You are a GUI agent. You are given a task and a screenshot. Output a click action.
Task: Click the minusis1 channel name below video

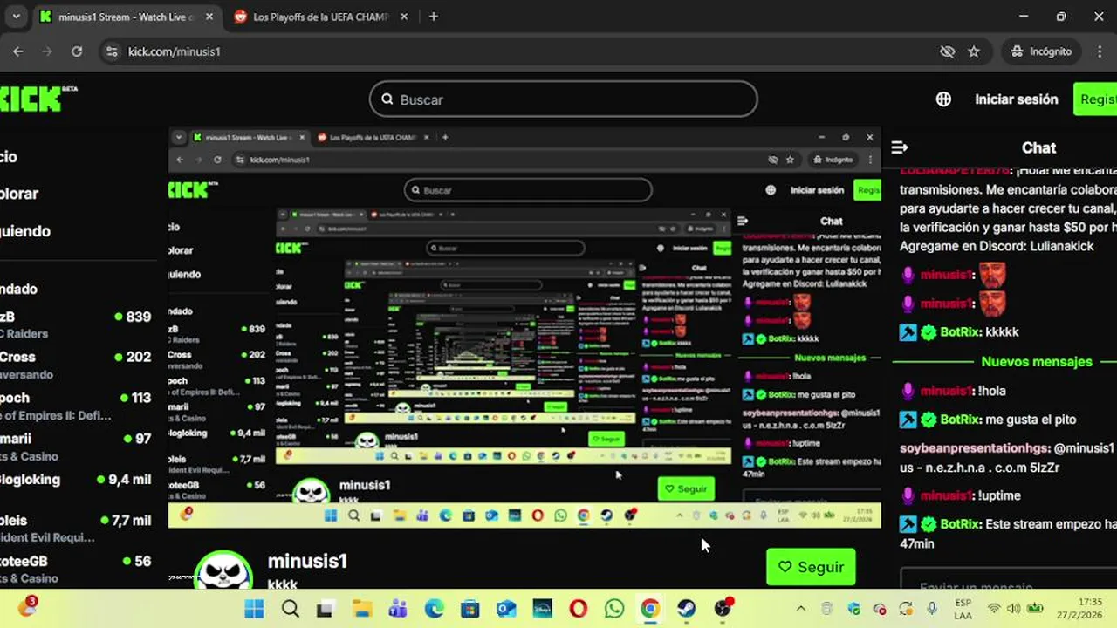[307, 561]
